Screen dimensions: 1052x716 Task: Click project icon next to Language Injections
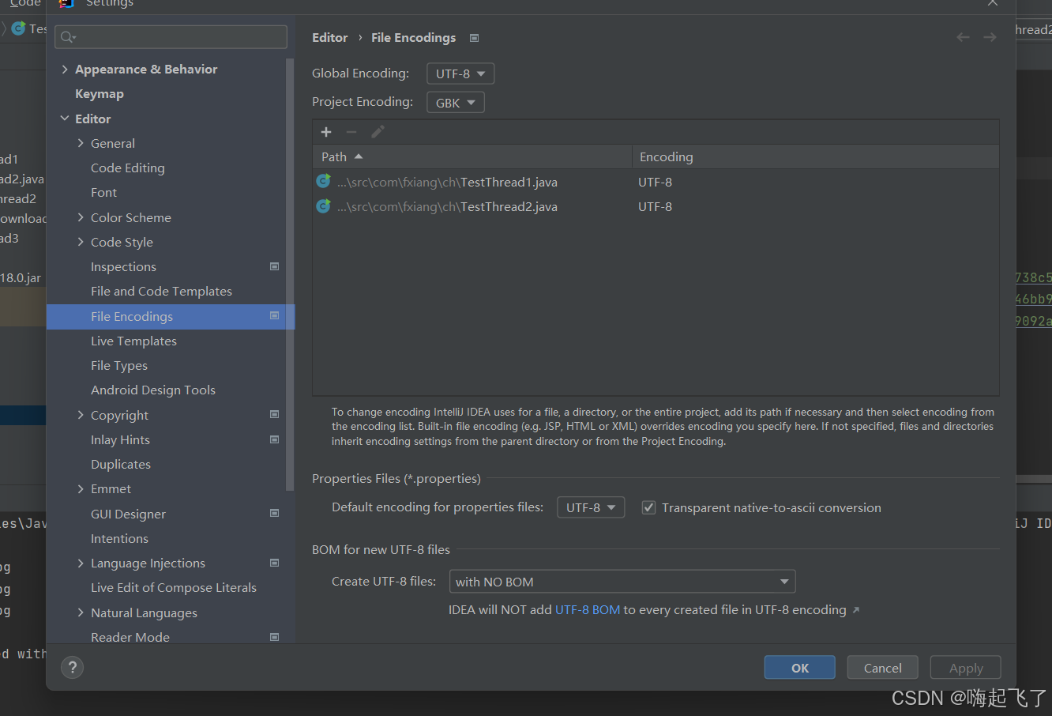(274, 563)
